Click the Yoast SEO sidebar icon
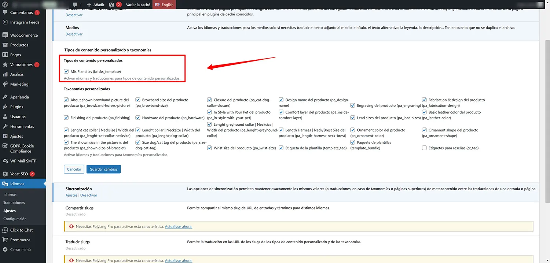This screenshot has height=263, width=550. tap(5, 174)
